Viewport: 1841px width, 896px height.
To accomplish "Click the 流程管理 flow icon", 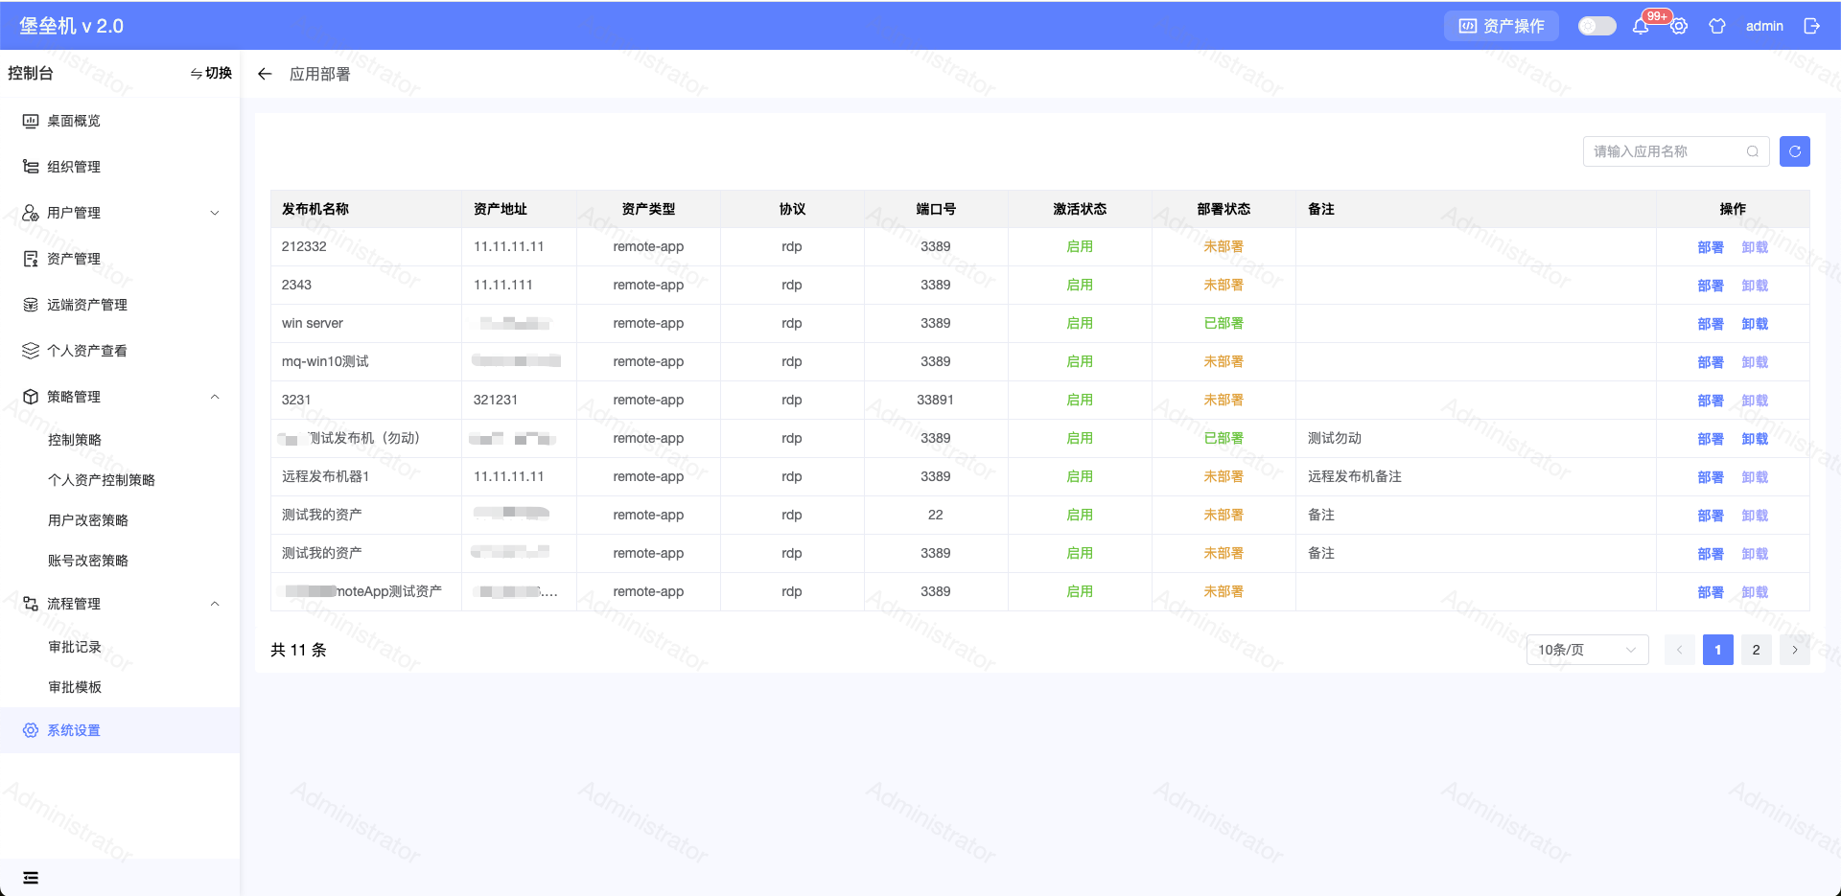I will click(31, 604).
